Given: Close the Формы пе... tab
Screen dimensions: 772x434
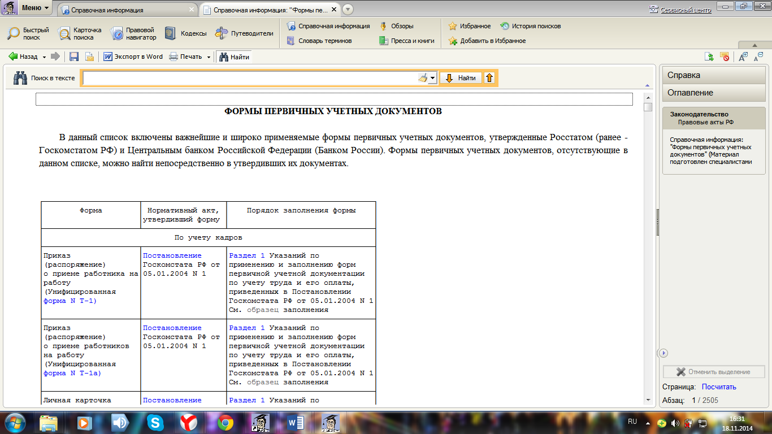Looking at the screenshot, I should tap(335, 9).
